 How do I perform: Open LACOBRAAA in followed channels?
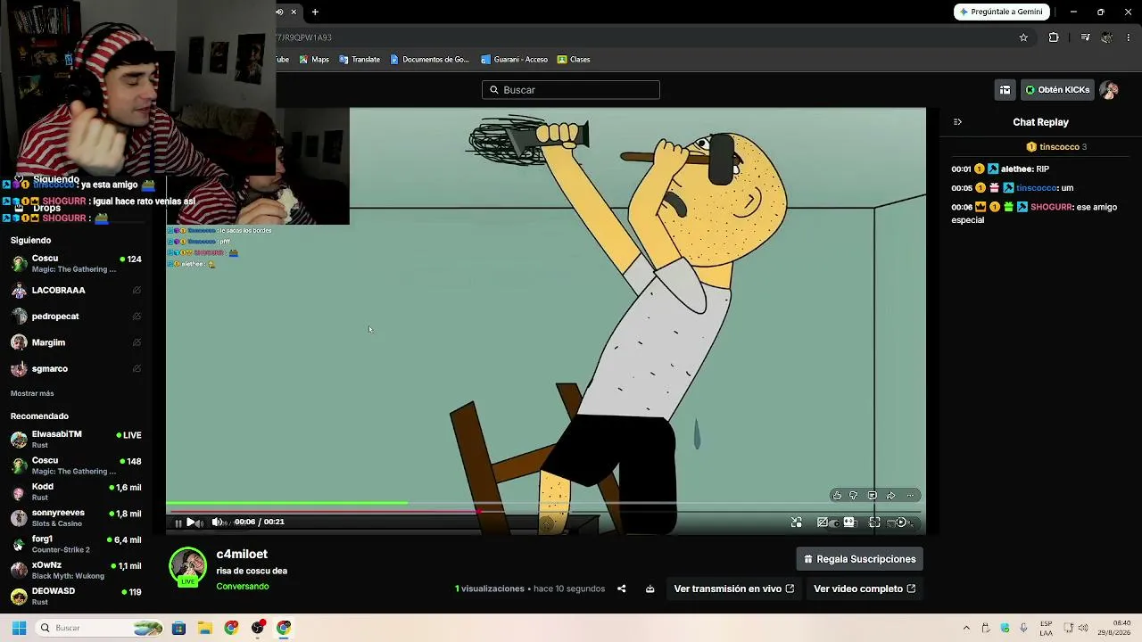(76, 291)
